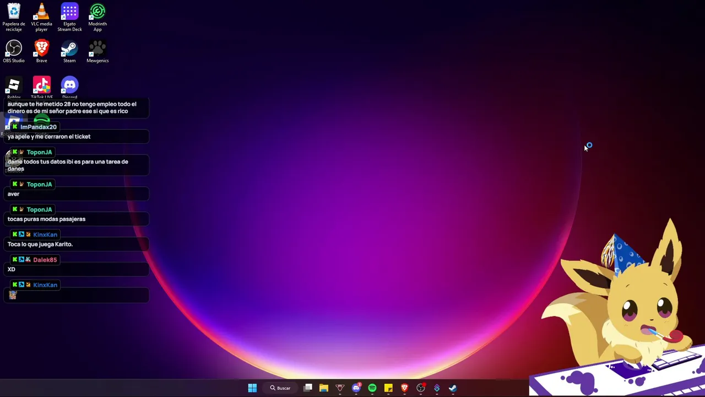The width and height of the screenshot is (705, 397).
Task: Select the Steam desktop shortcut
Action: pyautogui.click(x=69, y=52)
